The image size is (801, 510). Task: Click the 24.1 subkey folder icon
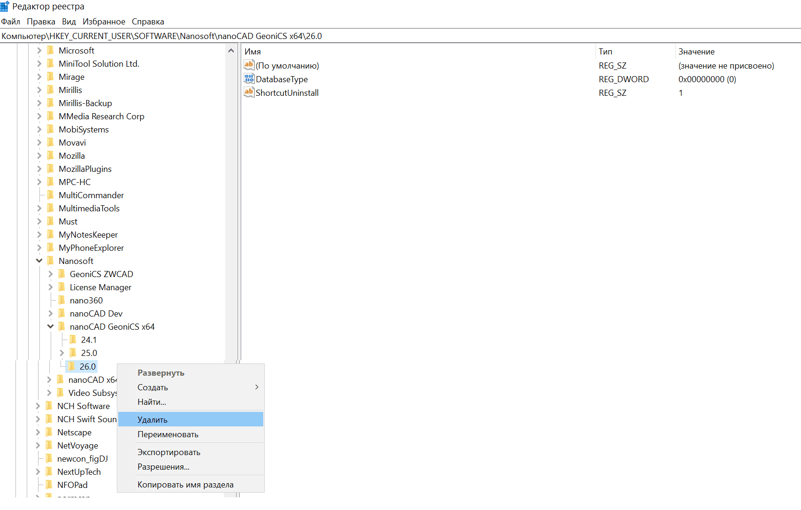click(x=73, y=340)
